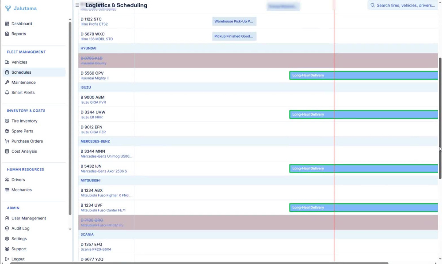Click the Settings gear icon
Image resolution: width=442 pixels, height=264 pixels.
pyautogui.click(x=7, y=239)
